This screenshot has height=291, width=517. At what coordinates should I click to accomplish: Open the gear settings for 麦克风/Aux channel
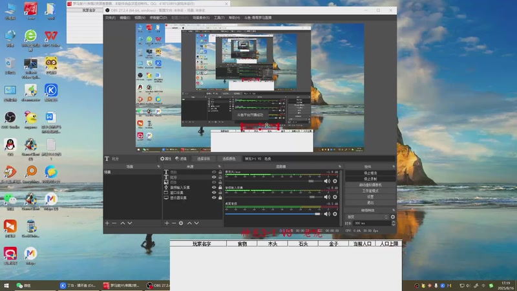click(x=335, y=181)
